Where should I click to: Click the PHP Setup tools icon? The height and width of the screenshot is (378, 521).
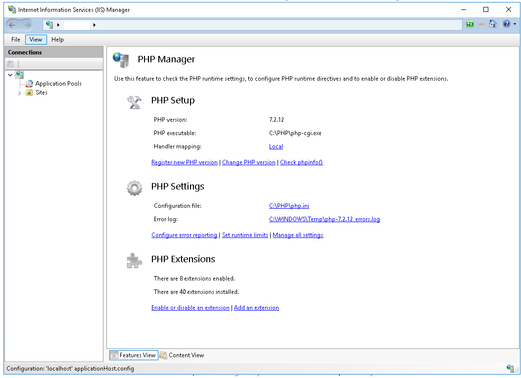[135, 102]
